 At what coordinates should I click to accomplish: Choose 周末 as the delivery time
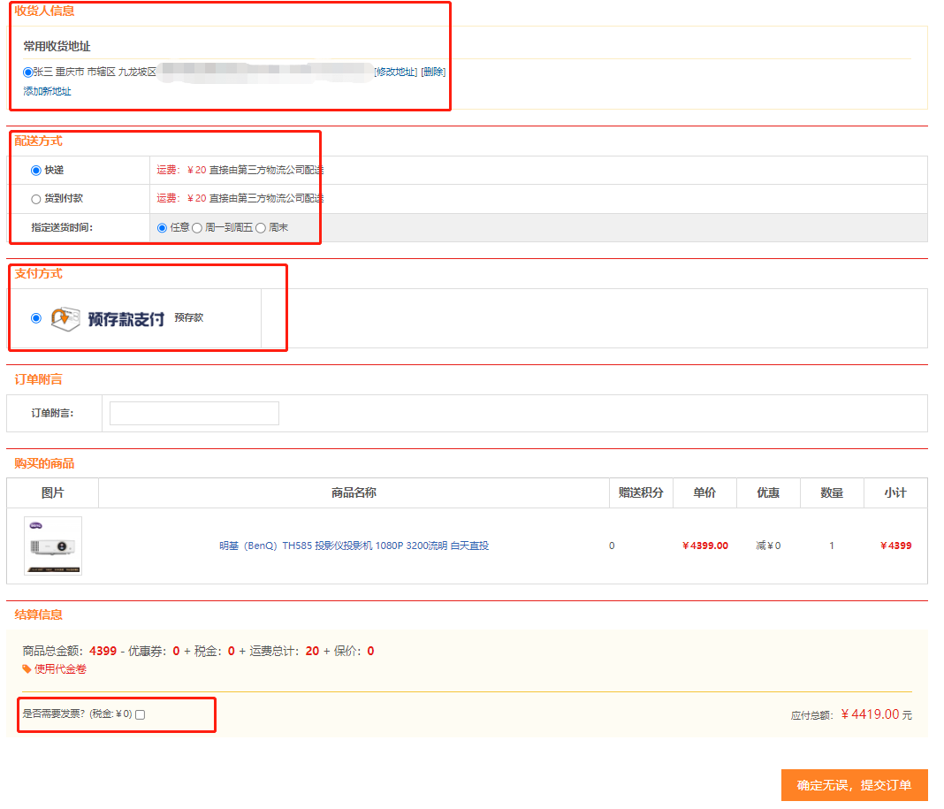(261, 228)
